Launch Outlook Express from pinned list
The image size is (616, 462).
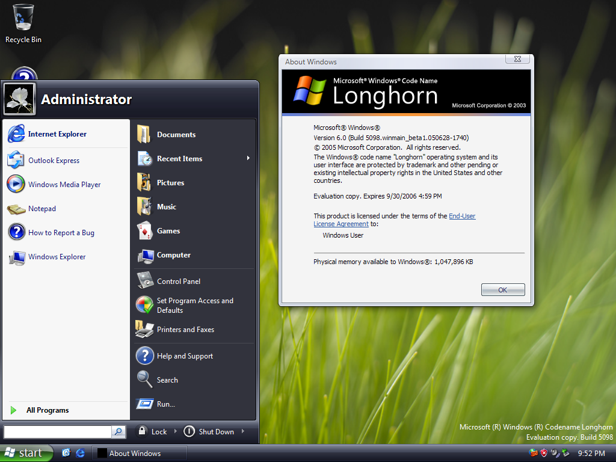54,161
